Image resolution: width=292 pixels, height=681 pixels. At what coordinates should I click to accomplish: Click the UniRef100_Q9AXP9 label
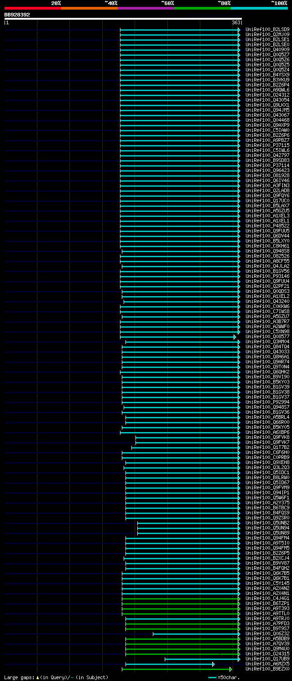[x=267, y=125]
